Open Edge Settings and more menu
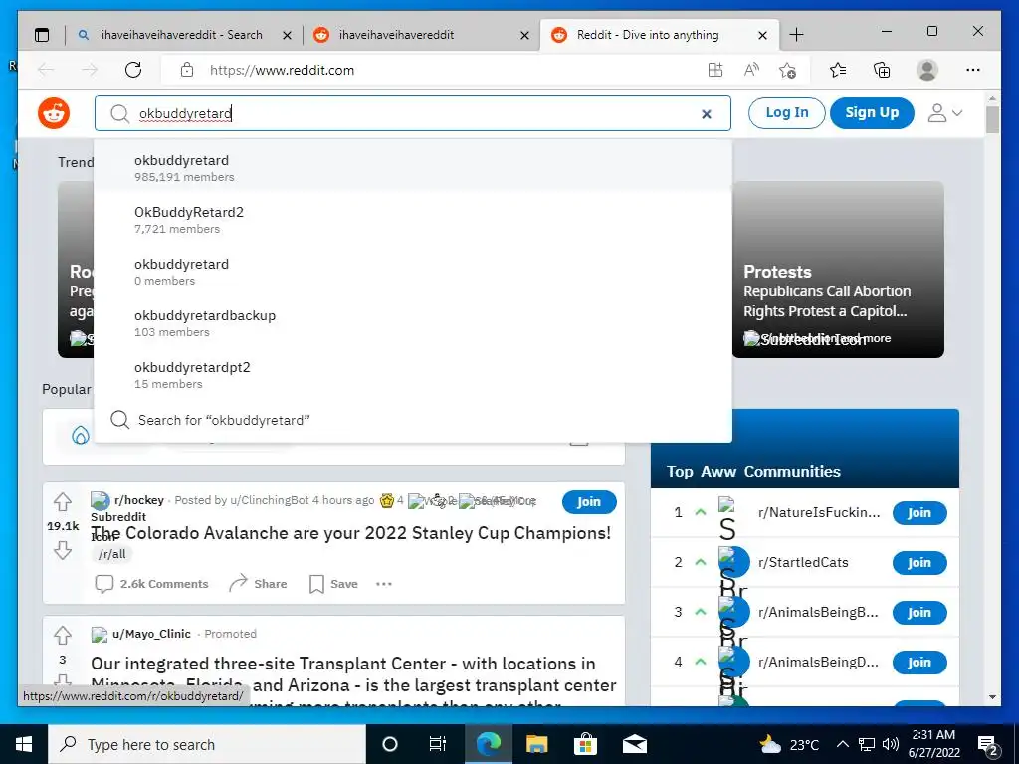The image size is (1019, 764). point(973,70)
